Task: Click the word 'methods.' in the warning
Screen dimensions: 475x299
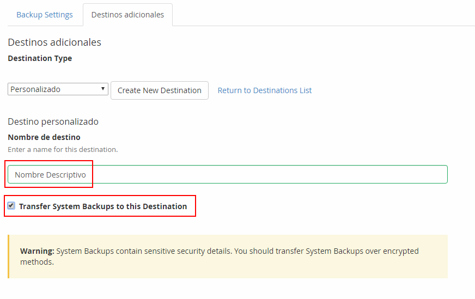Action: pyautogui.click(x=37, y=262)
